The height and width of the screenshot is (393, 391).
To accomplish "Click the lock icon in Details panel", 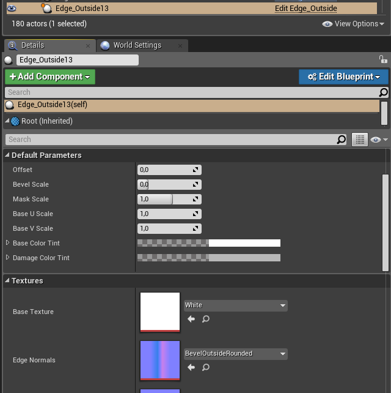I will (x=383, y=59).
